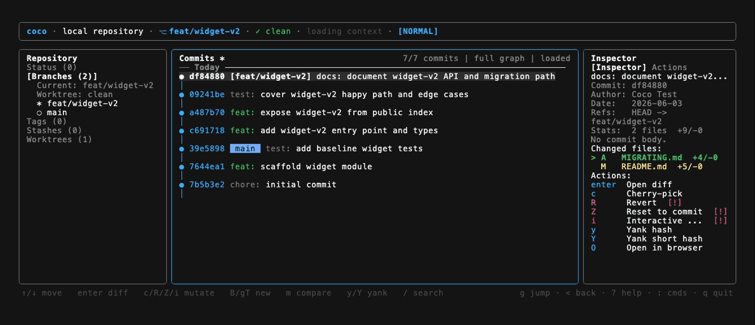Click the Commit: df84880 line in Inspector

pos(629,85)
